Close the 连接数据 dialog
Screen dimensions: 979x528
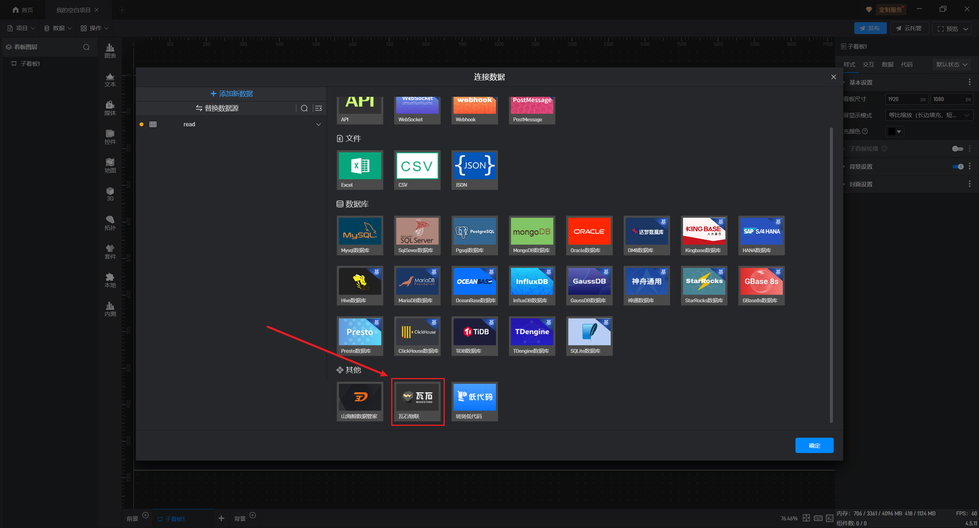click(x=834, y=77)
